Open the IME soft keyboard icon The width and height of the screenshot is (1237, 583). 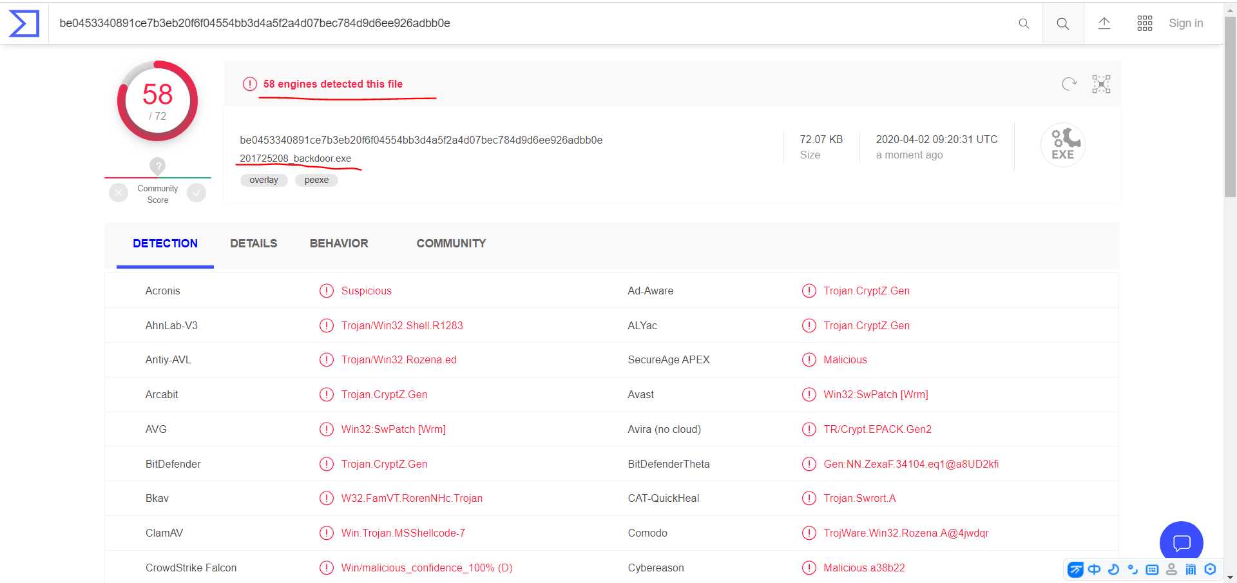[1152, 569]
